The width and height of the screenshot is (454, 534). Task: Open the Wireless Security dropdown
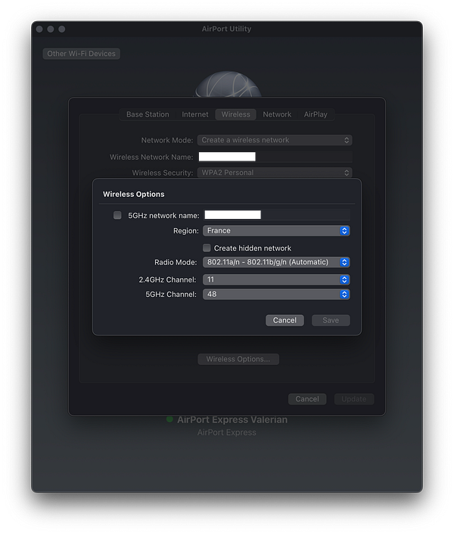click(x=275, y=173)
